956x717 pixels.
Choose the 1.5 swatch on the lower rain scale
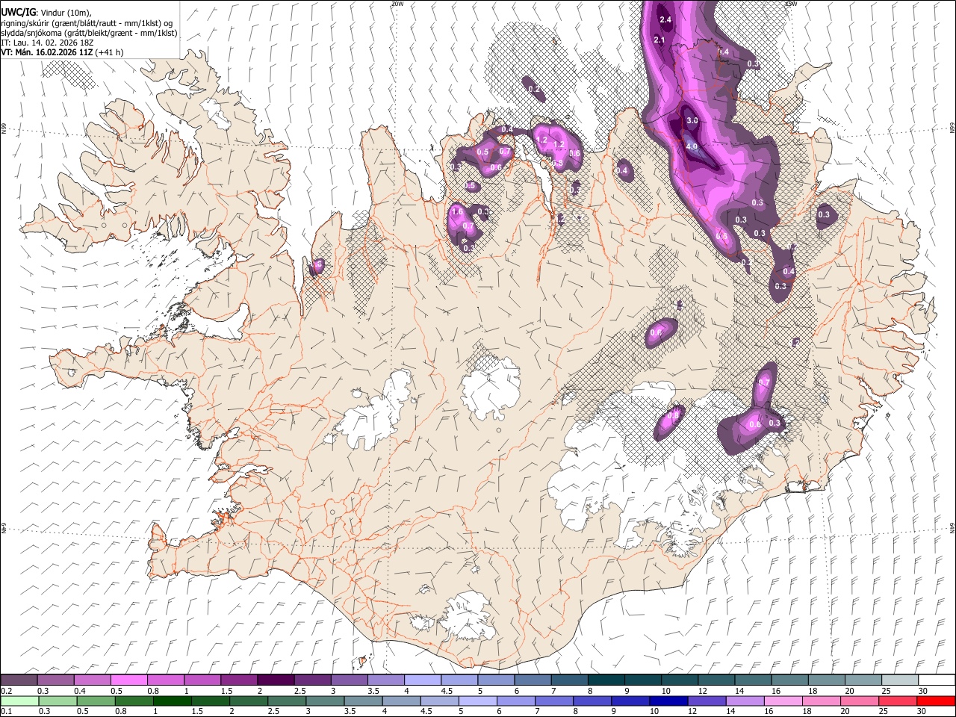pos(211,701)
